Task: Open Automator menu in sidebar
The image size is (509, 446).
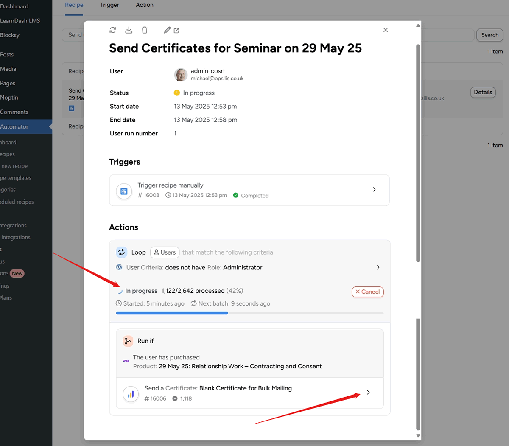Action: pyautogui.click(x=26, y=127)
